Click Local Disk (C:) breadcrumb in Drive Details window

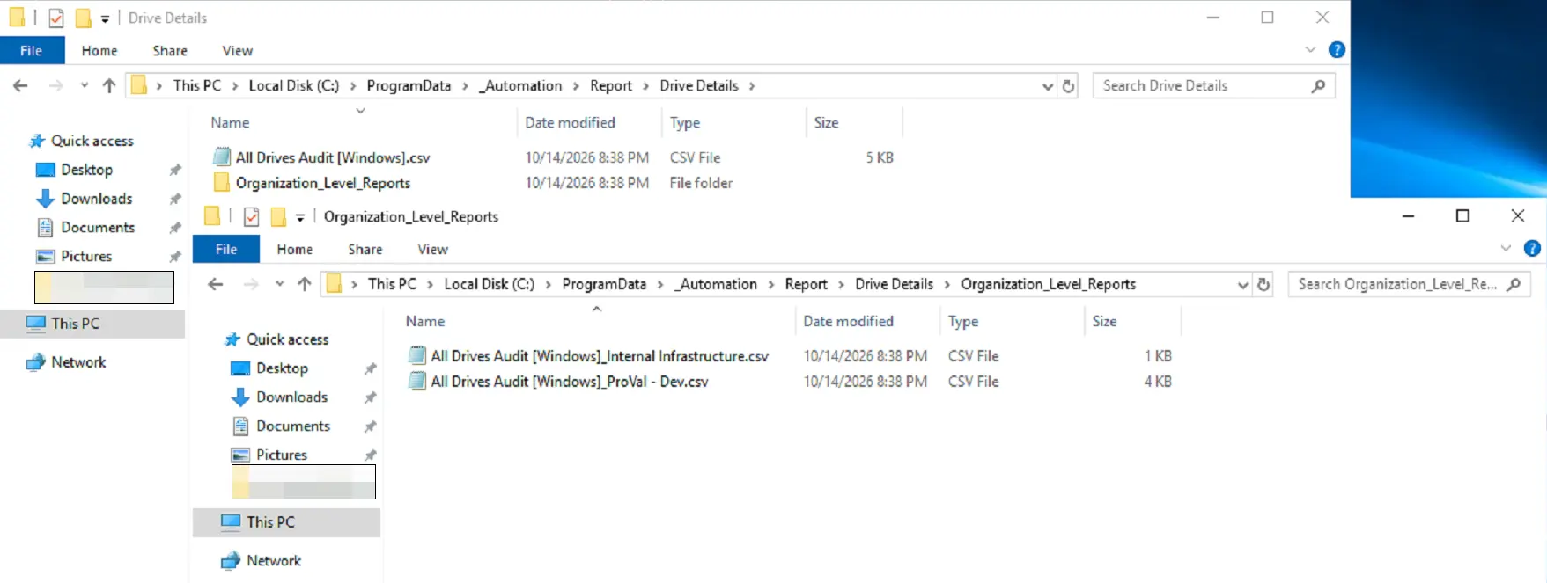(294, 85)
